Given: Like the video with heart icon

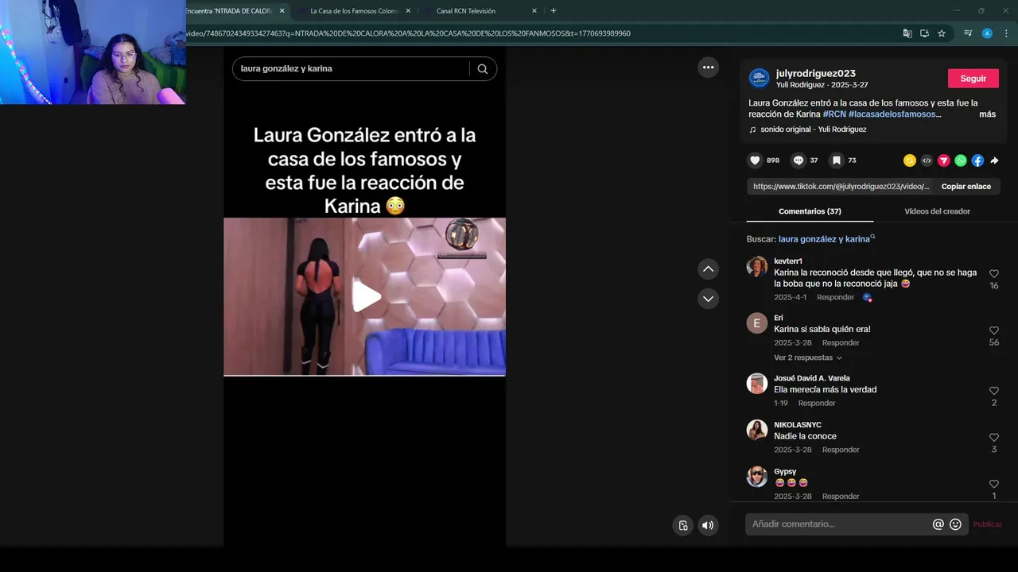Looking at the screenshot, I should pos(755,160).
